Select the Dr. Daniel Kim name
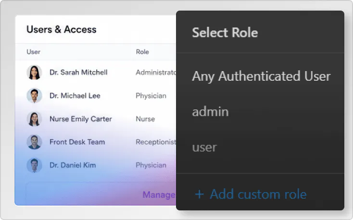 click(x=73, y=165)
